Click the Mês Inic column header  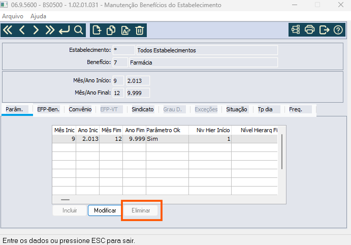click(64, 130)
